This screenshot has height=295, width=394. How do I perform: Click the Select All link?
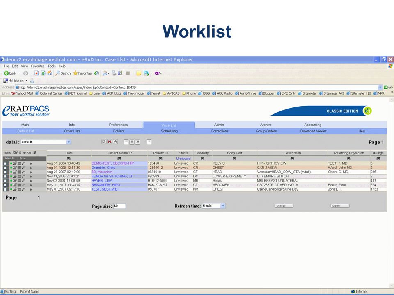(9, 158)
